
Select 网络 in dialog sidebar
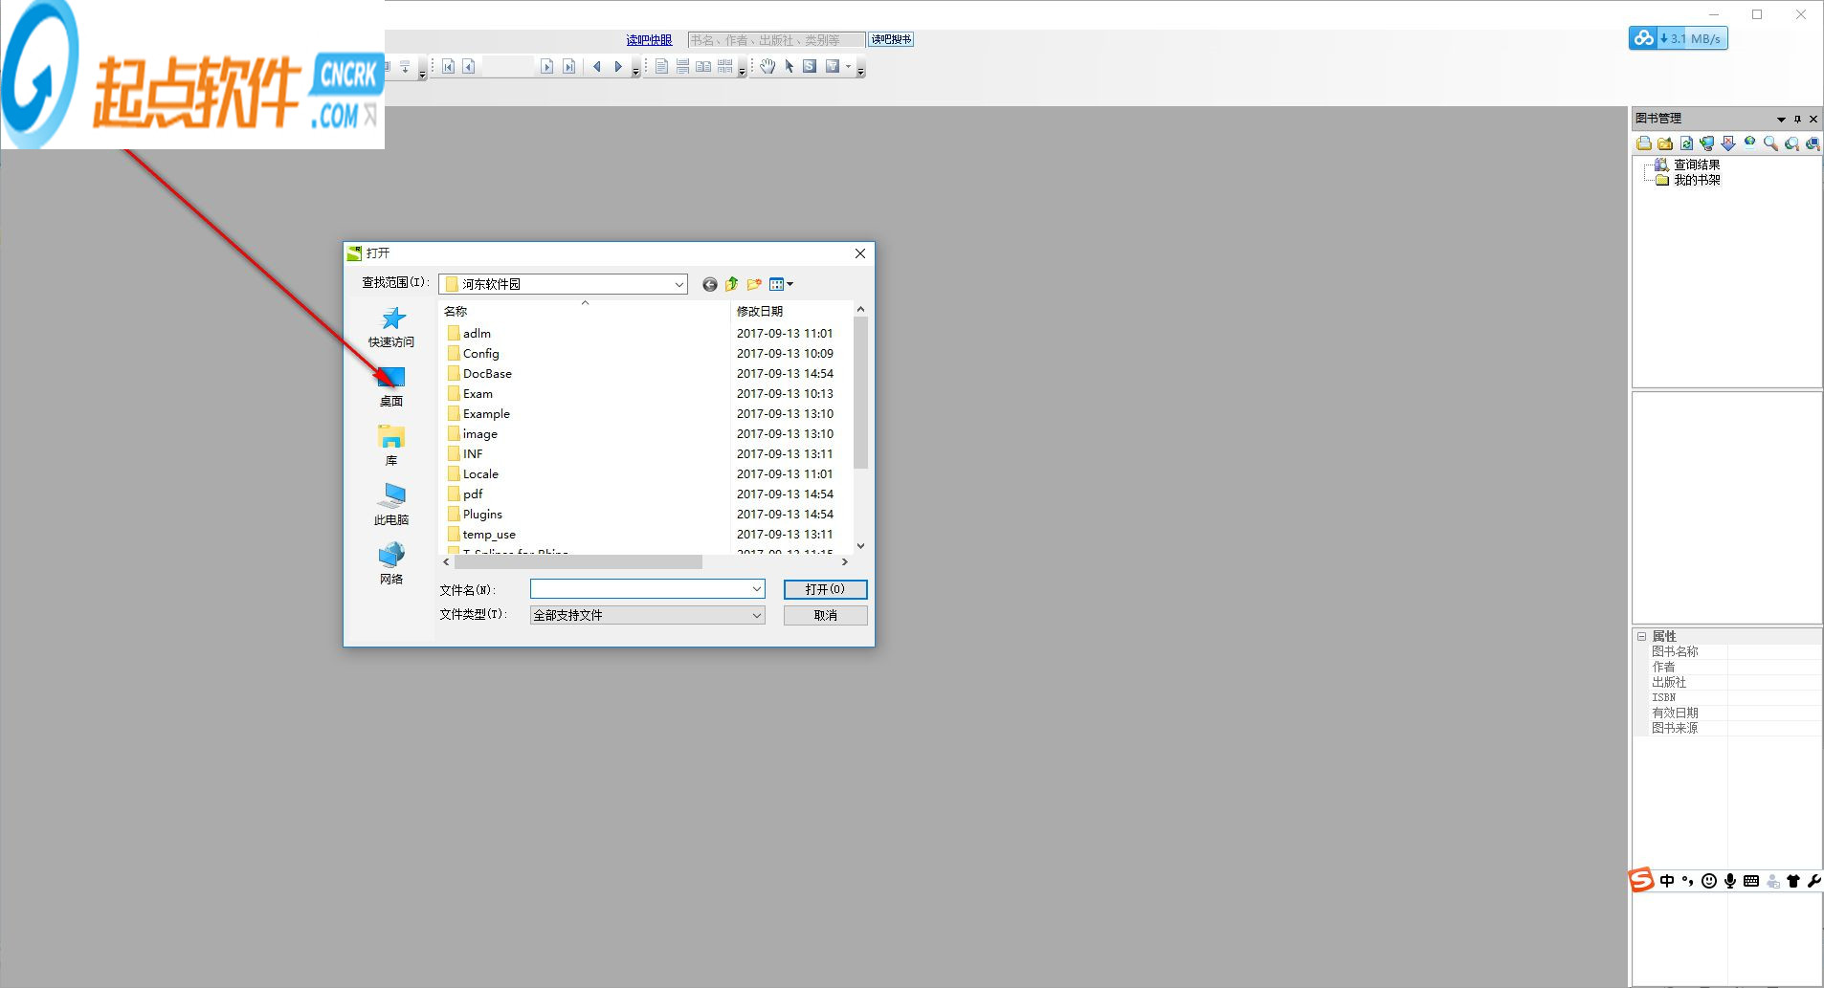[x=391, y=564]
